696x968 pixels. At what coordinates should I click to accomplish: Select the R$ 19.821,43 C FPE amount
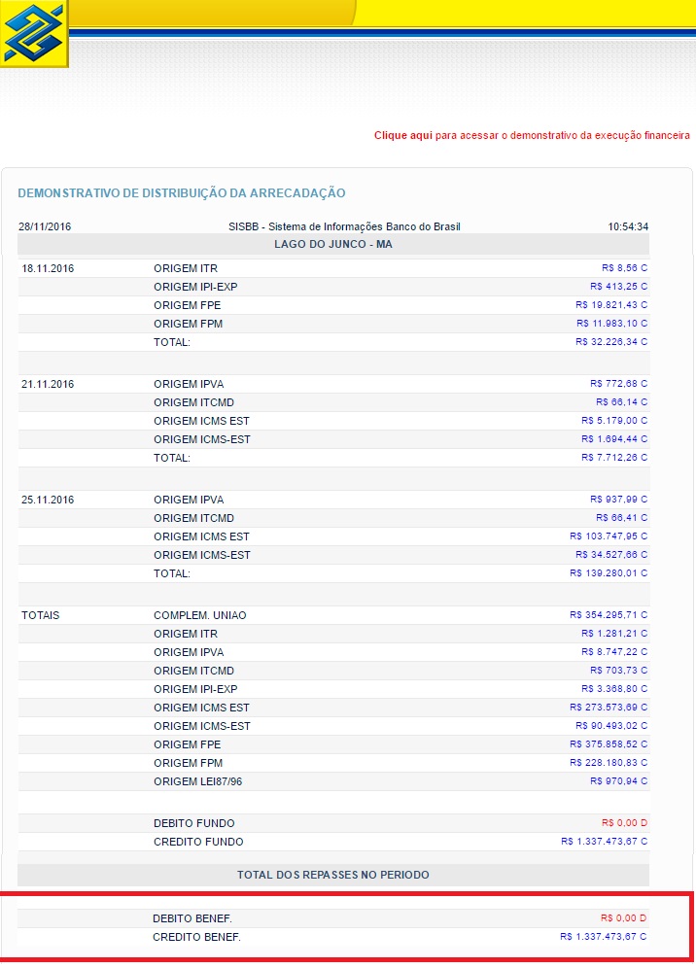coord(610,305)
